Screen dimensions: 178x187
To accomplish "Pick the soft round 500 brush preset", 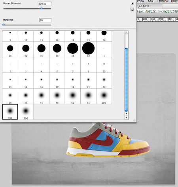I will pyautogui.click(x=26, y=112).
